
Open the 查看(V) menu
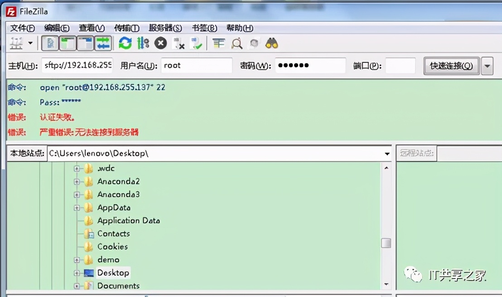(92, 28)
